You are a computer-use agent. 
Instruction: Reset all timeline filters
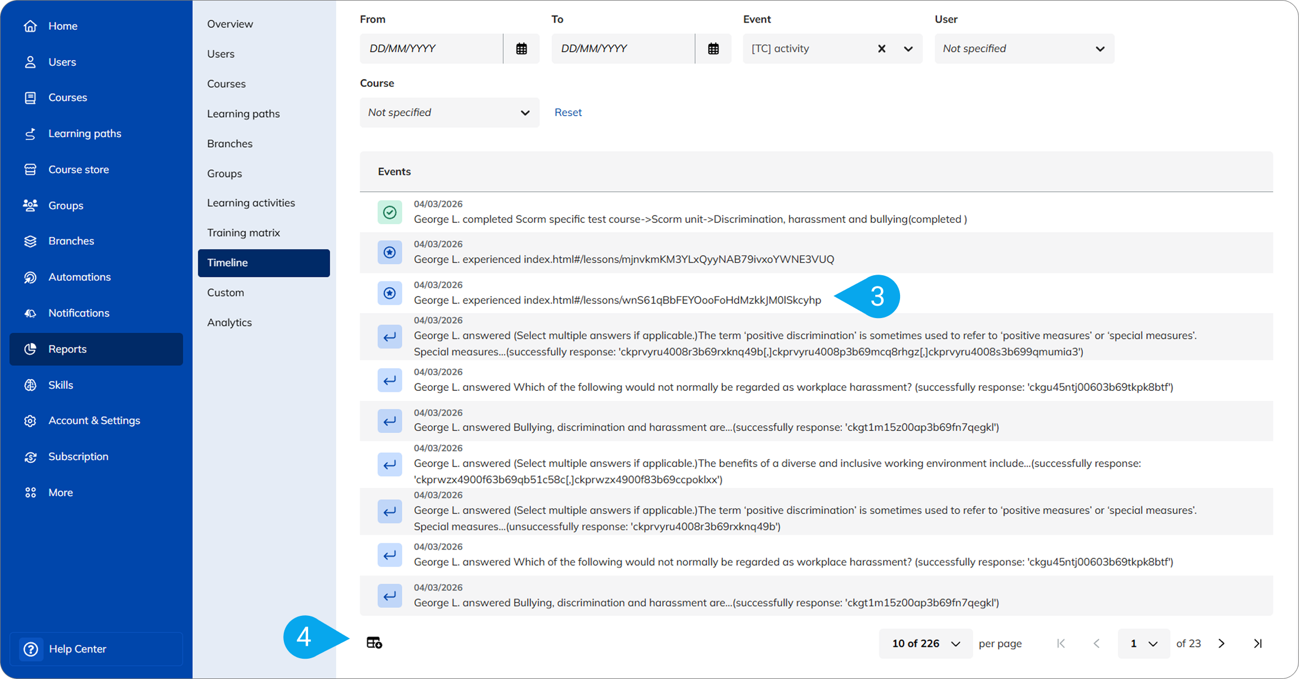[568, 112]
